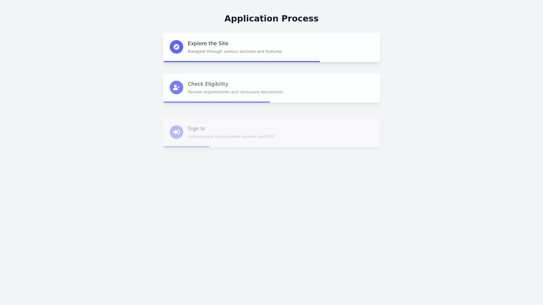Click the user-check icon for Check Eligibility
Viewport: 543px width, 305px height.
click(176, 88)
